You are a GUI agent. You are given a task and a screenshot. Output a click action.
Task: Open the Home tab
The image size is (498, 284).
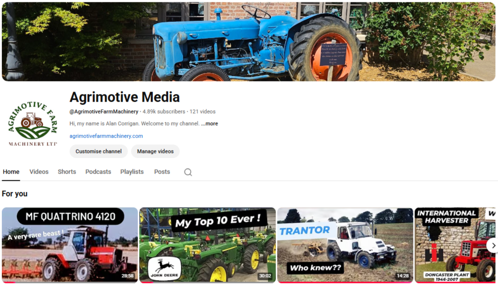click(x=11, y=172)
